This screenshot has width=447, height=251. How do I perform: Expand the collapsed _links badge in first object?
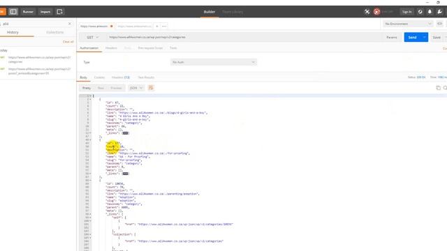125,133
